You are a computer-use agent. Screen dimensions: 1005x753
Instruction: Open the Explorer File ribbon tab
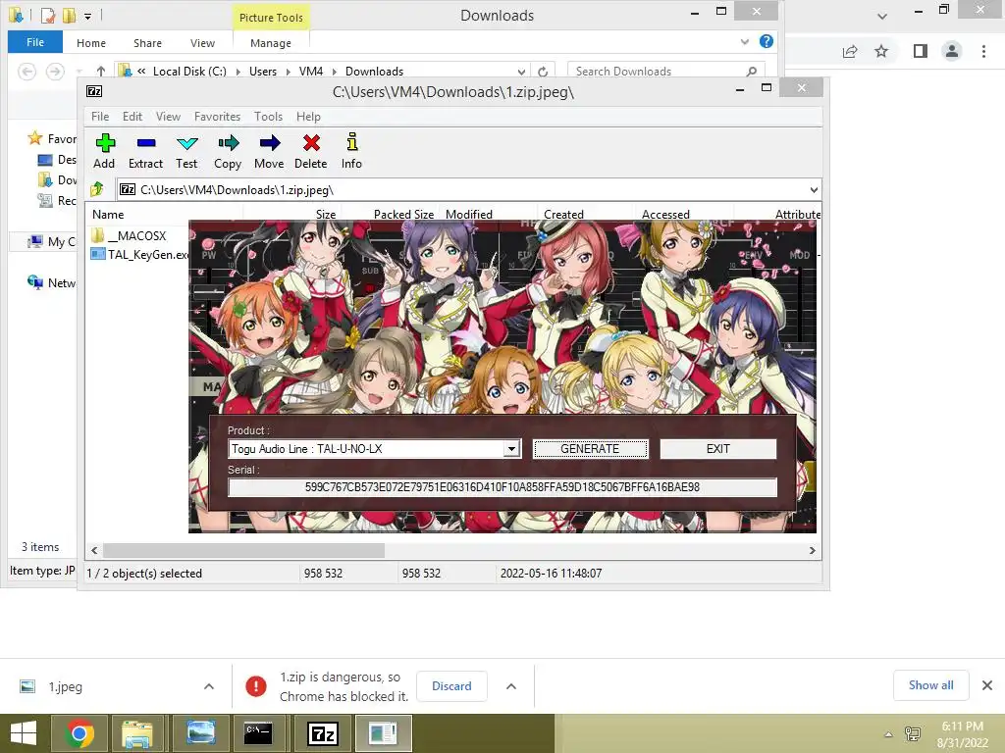coord(35,42)
